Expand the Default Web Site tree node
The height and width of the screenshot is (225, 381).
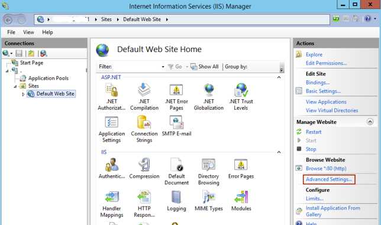(23, 94)
